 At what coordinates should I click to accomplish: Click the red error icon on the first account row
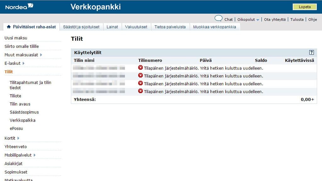[141, 68]
